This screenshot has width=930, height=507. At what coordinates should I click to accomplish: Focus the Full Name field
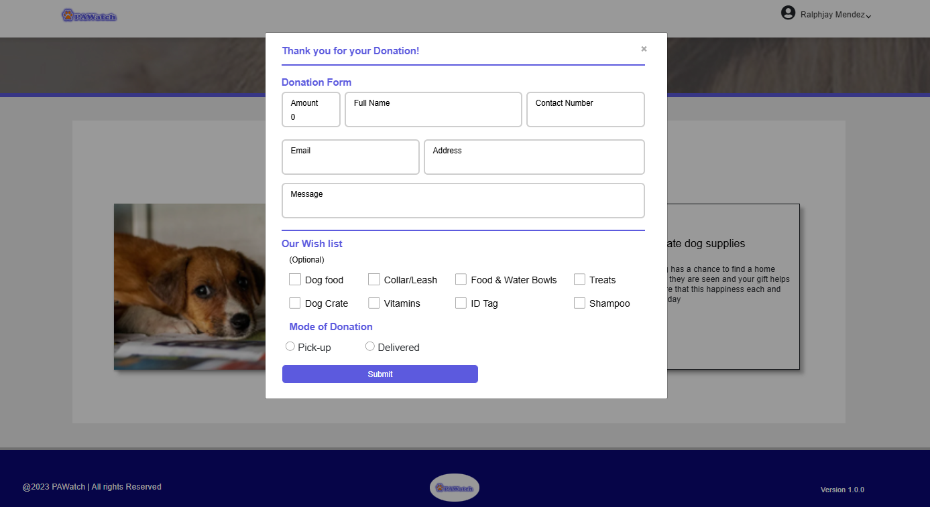[433, 115]
